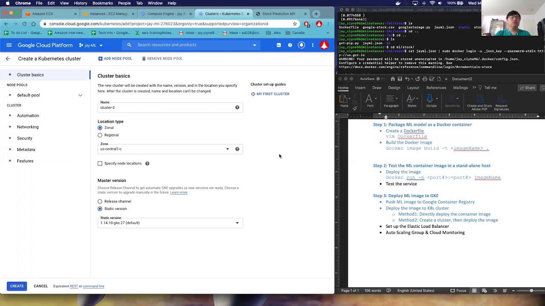The width and height of the screenshot is (545, 306).
Task: Open the MY FIRST CLUSTER guide link
Action: pos(270,94)
